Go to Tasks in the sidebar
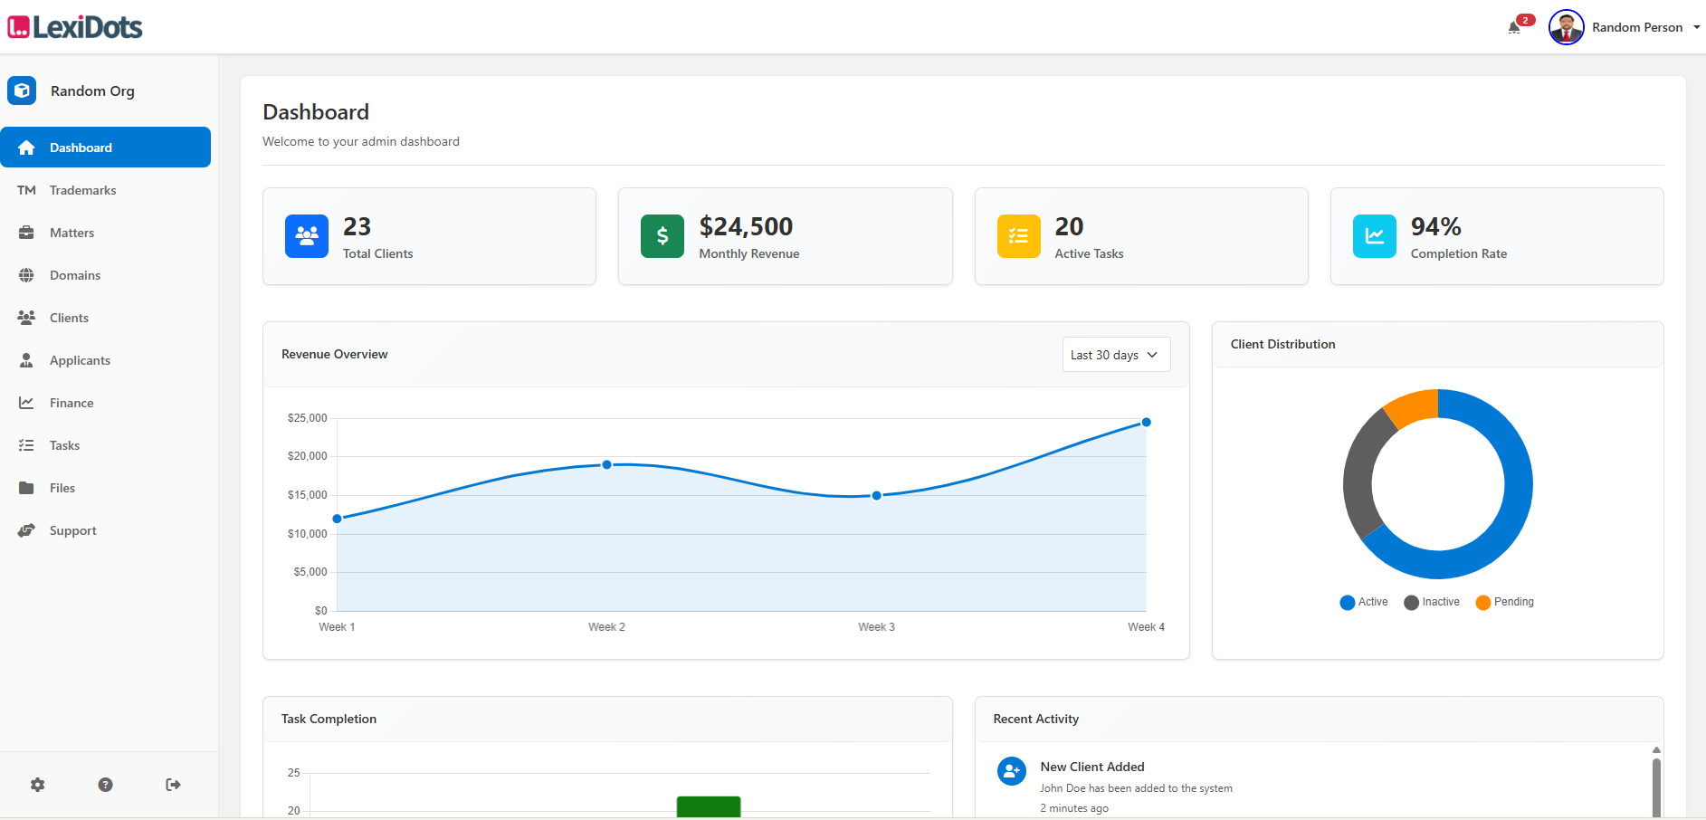This screenshot has height=820, width=1706. (105, 445)
